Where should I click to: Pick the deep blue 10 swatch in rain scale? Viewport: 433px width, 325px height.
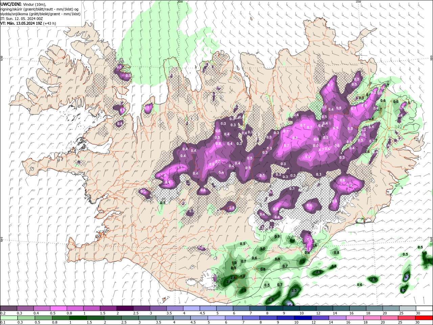pyautogui.click(x=302, y=318)
